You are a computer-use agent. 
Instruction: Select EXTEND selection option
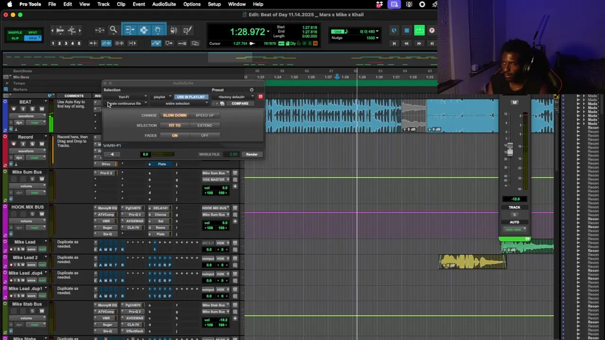[x=205, y=125]
